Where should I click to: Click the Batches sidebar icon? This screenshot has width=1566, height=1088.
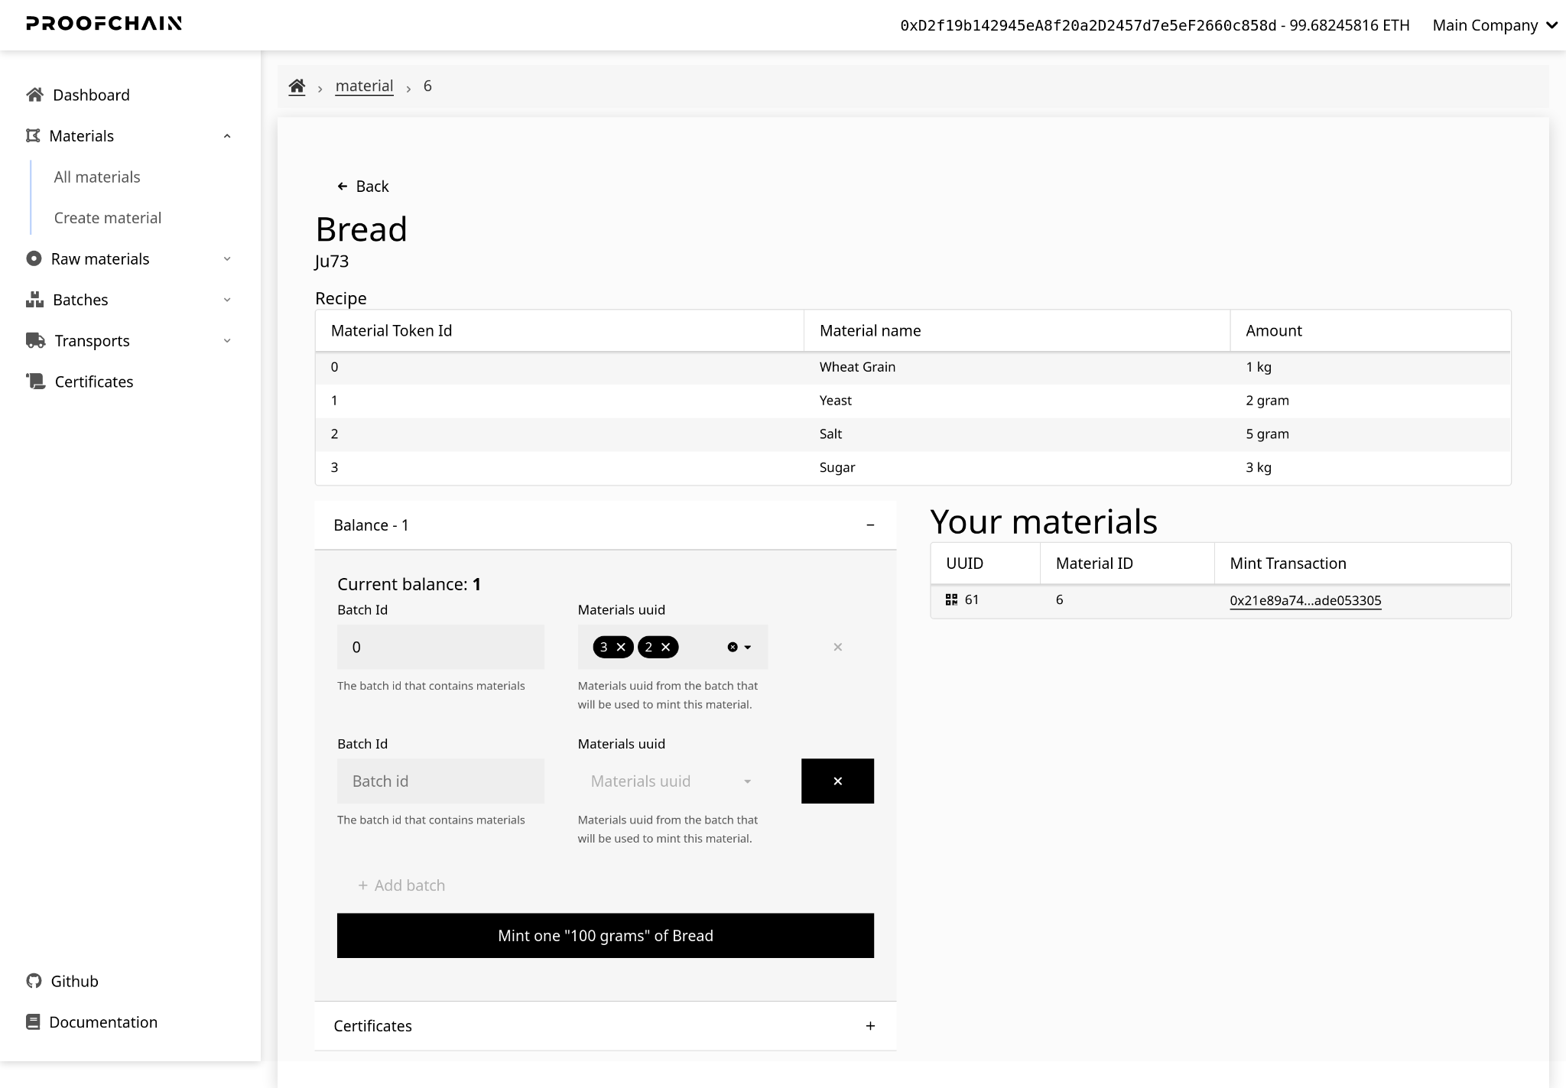pos(32,300)
